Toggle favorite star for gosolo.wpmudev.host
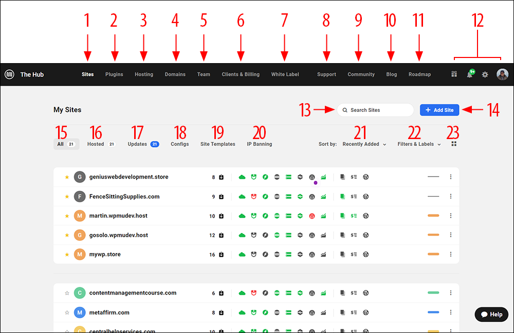Viewport: 514px width, 333px height. click(x=67, y=235)
